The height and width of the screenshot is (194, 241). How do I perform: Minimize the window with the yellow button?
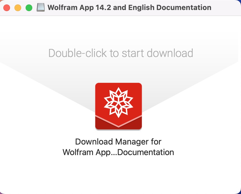(18, 8)
